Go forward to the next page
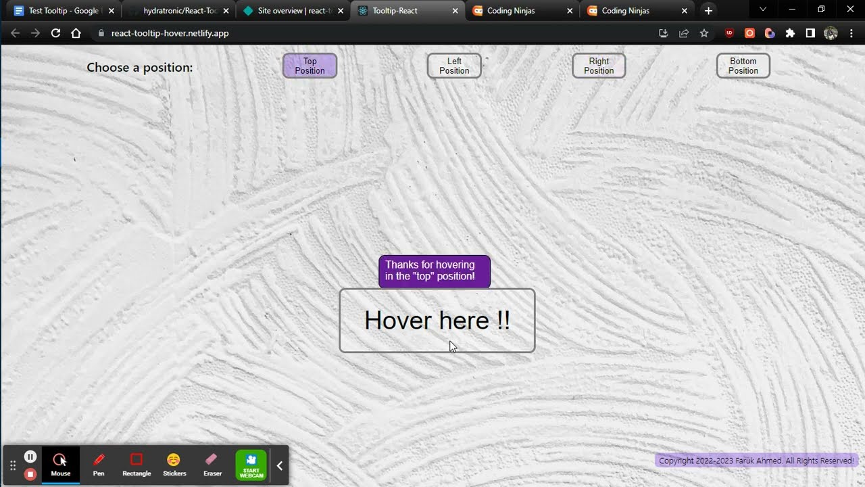Image resolution: width=865 pixels, height=487 pixels. [x=35, y=33]
